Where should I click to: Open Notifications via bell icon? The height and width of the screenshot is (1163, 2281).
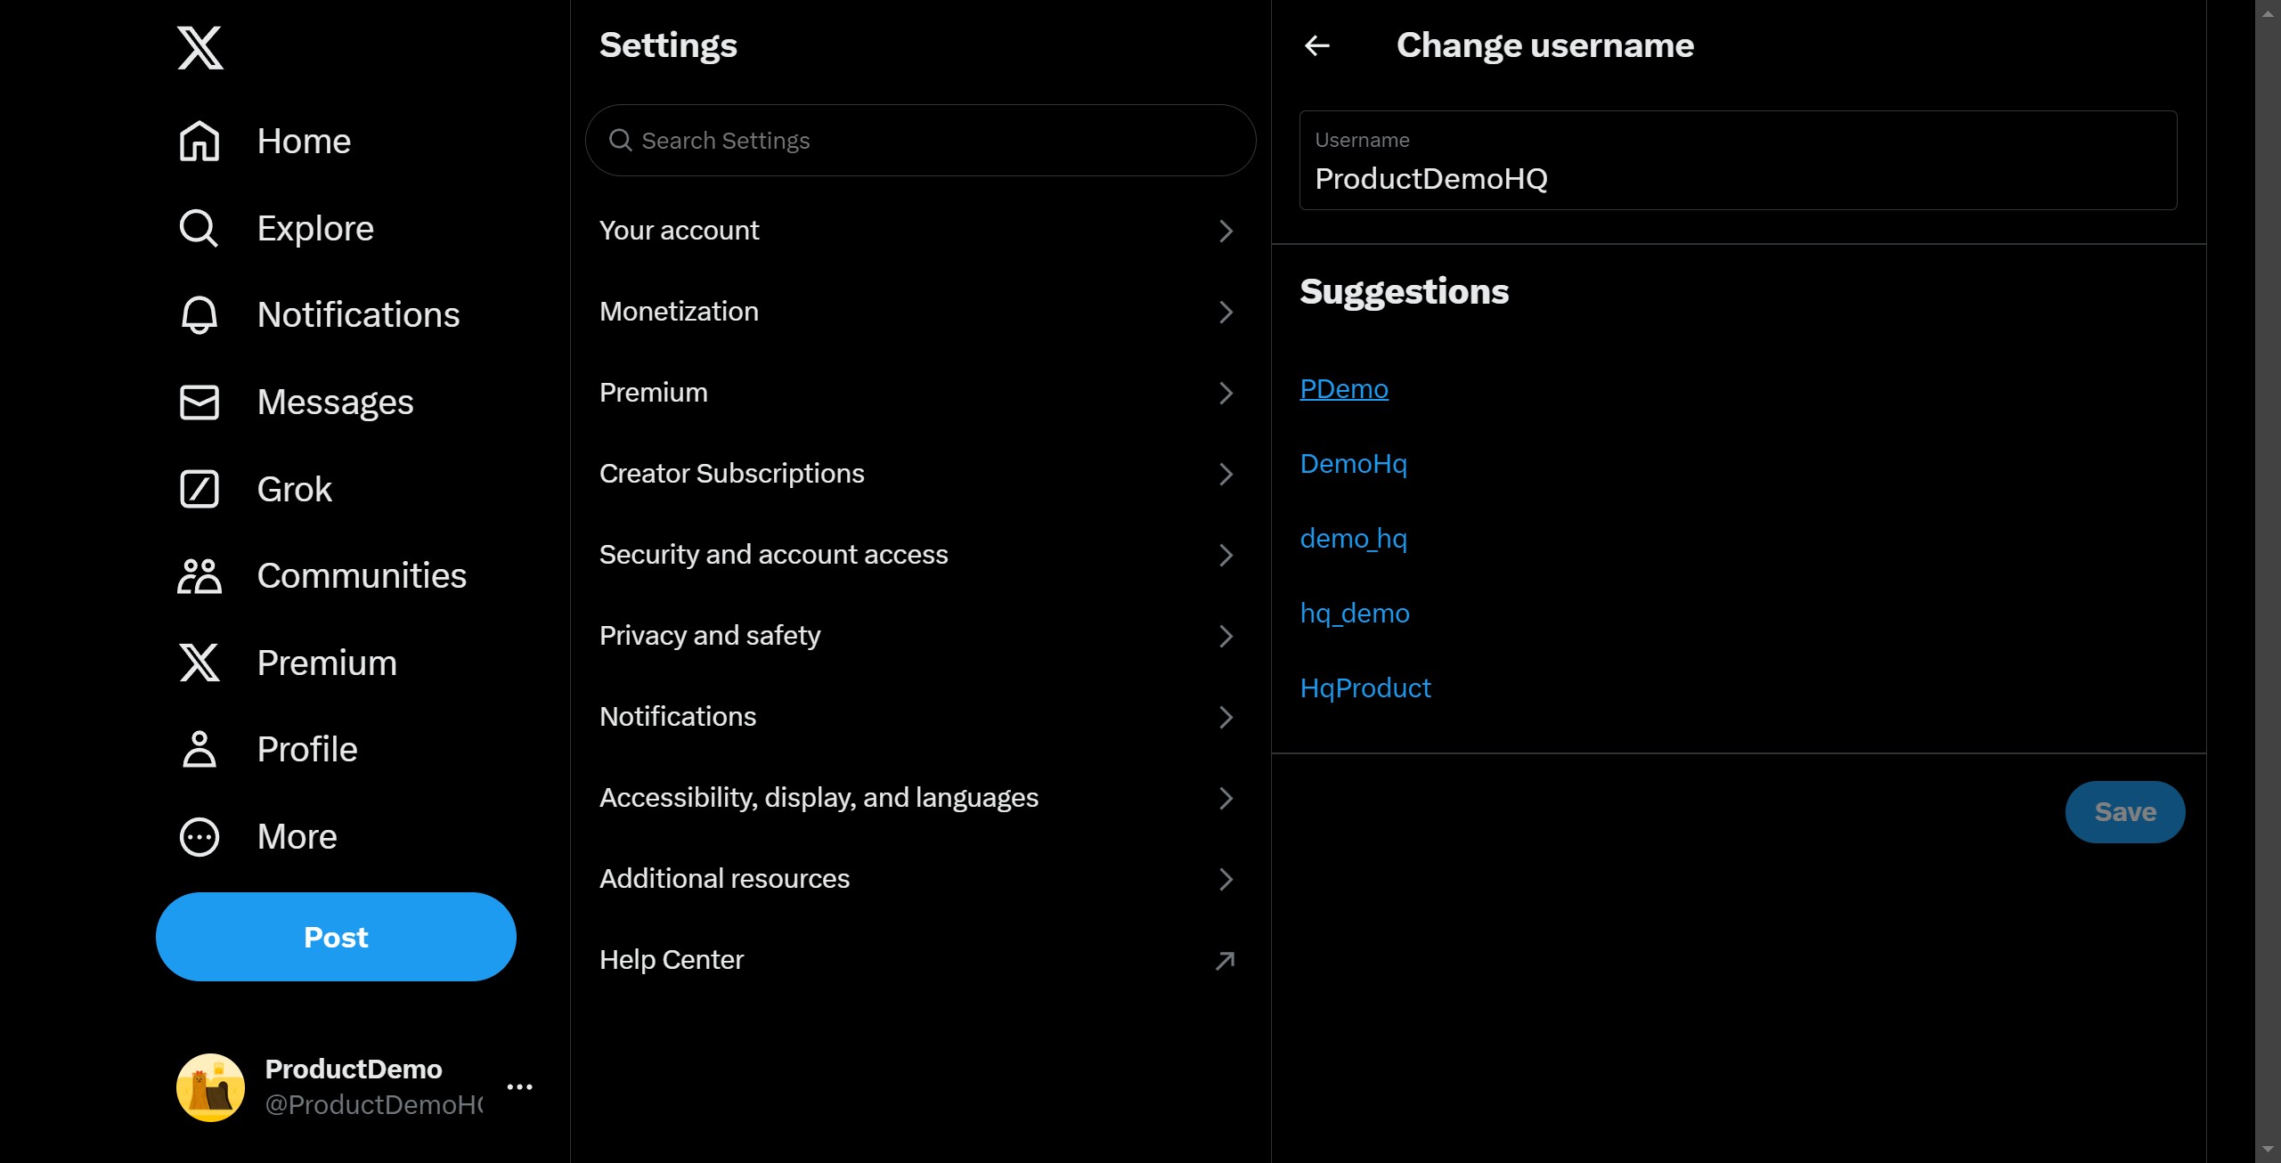[x=200, y=315]
